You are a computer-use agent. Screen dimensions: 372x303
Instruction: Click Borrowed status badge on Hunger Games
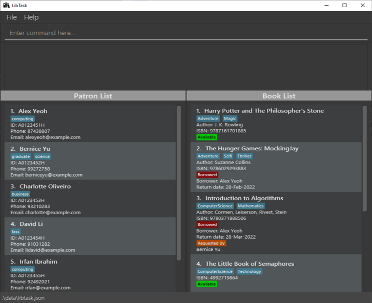click(208, 175)
